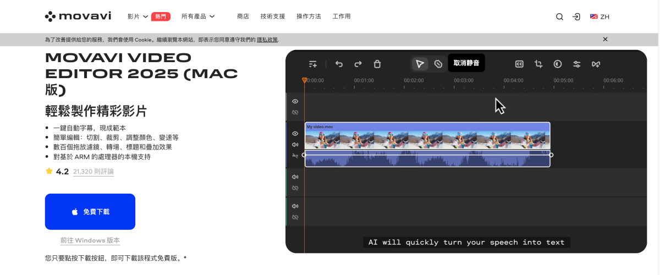660x275 pixels.
Task: Follow the 前往 Windows 版本 link
Action: [x=90, y=240]
